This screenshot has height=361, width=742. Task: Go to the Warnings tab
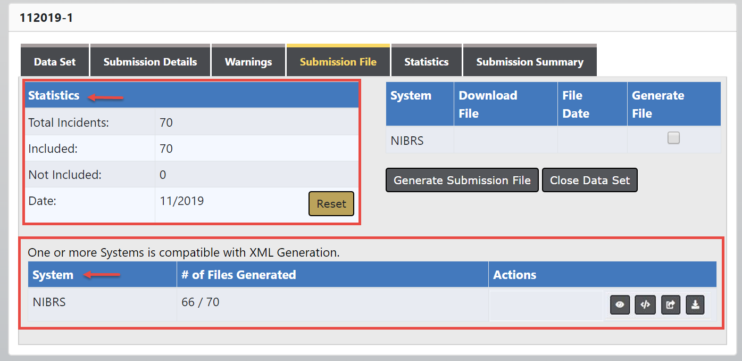(x=248, y=62)
